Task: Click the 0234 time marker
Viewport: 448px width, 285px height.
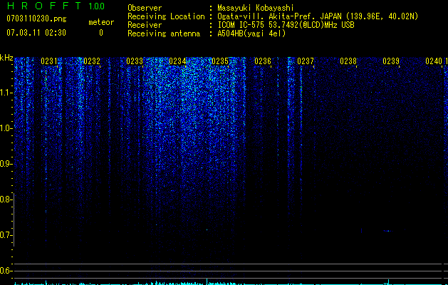Action: (x=177, y=61)
